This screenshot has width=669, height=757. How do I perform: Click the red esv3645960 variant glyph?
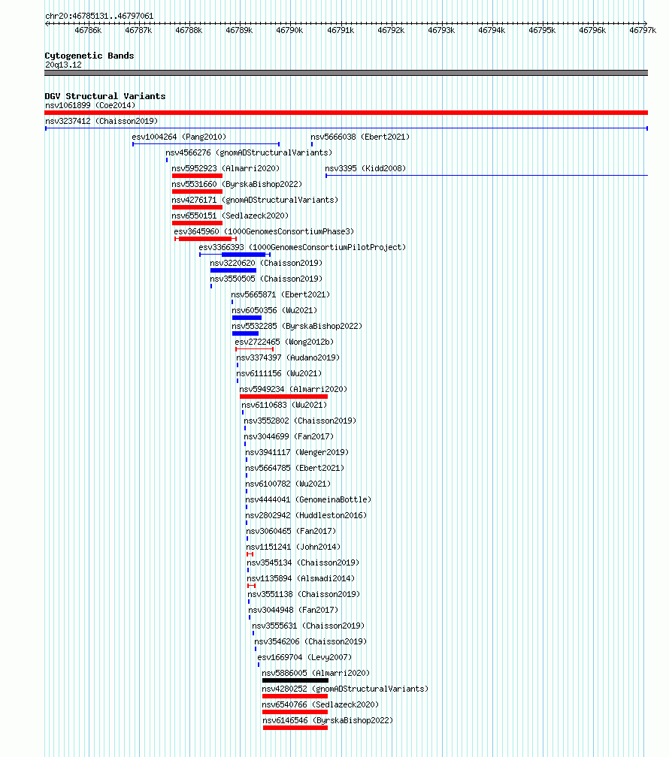[205, 239]
